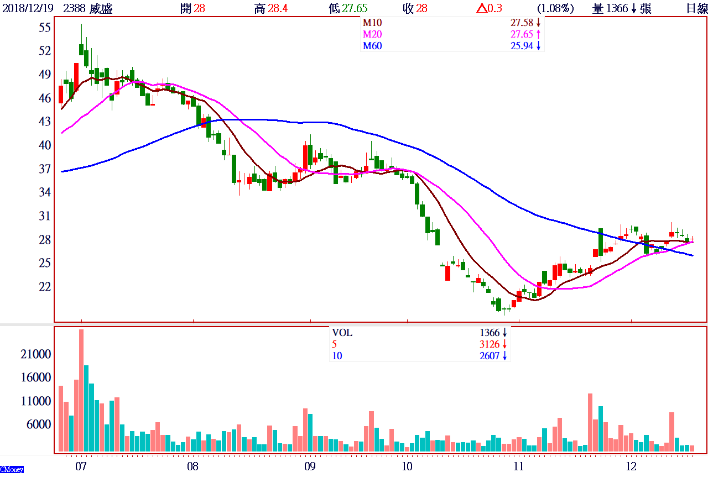The width and height of the screenshot is (708, 483).
Task: Click the 2018/12/19 date in header
Action: tap(28, 8)
